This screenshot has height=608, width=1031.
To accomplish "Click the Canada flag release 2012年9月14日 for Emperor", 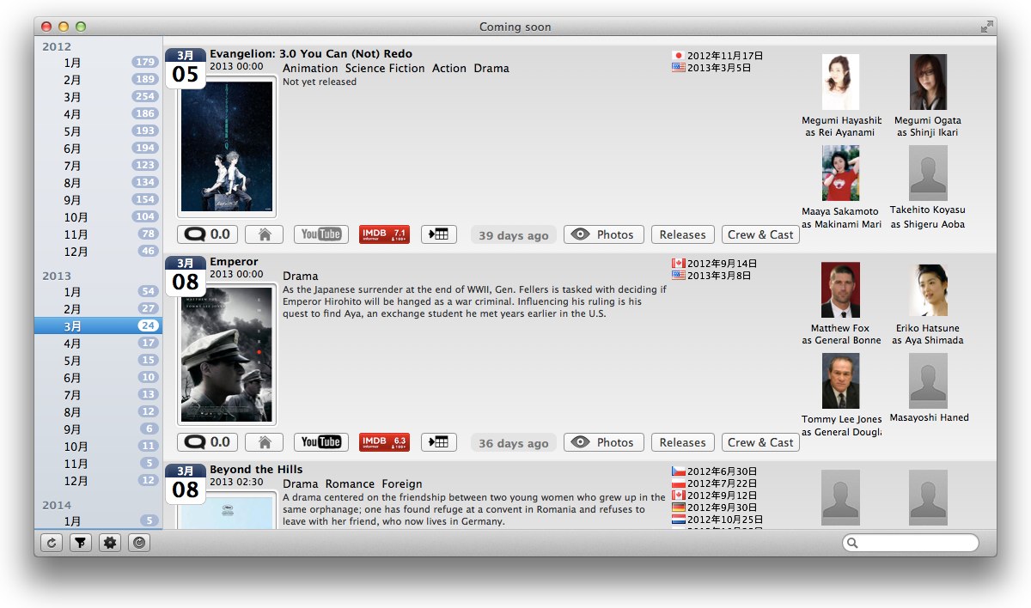I will 715,264.
